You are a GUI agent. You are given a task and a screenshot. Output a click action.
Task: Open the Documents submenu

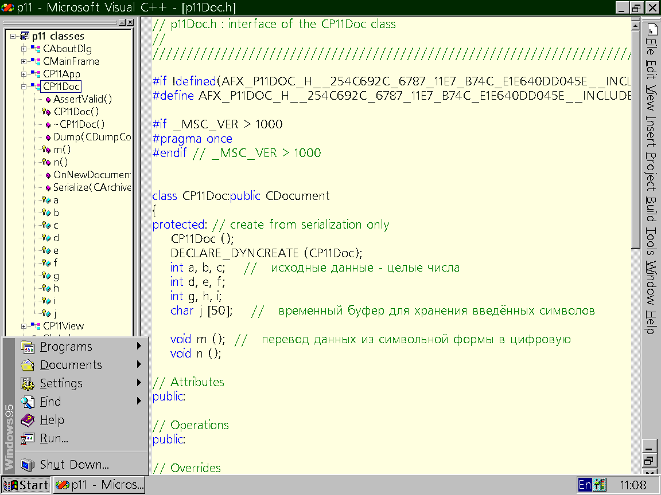tap(71, 365)
